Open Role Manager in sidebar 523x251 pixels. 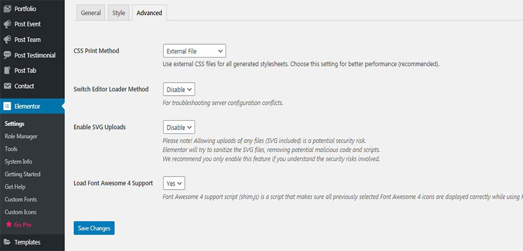click(x=21, y=137)
